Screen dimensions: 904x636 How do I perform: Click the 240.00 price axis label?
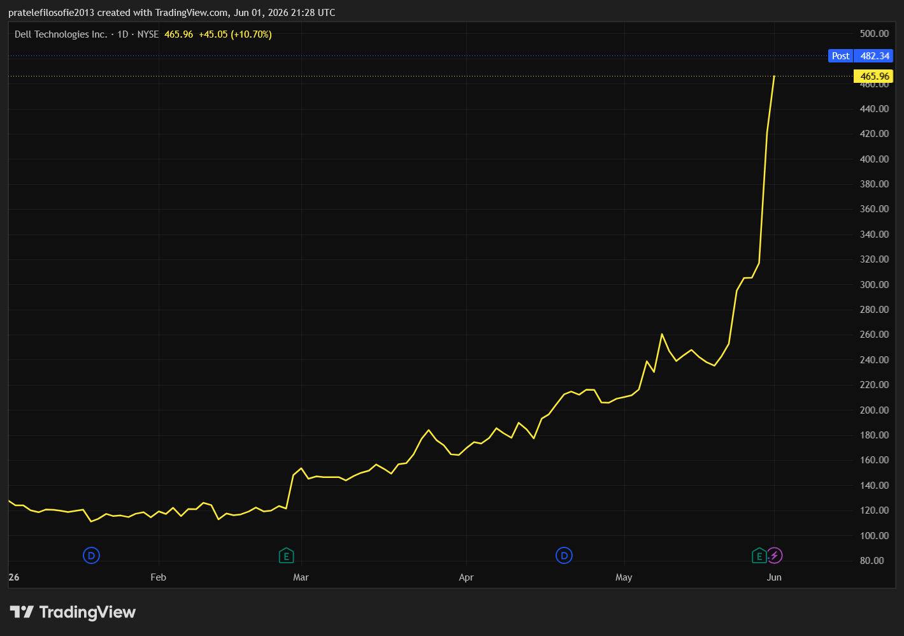(x=874, y=360)
